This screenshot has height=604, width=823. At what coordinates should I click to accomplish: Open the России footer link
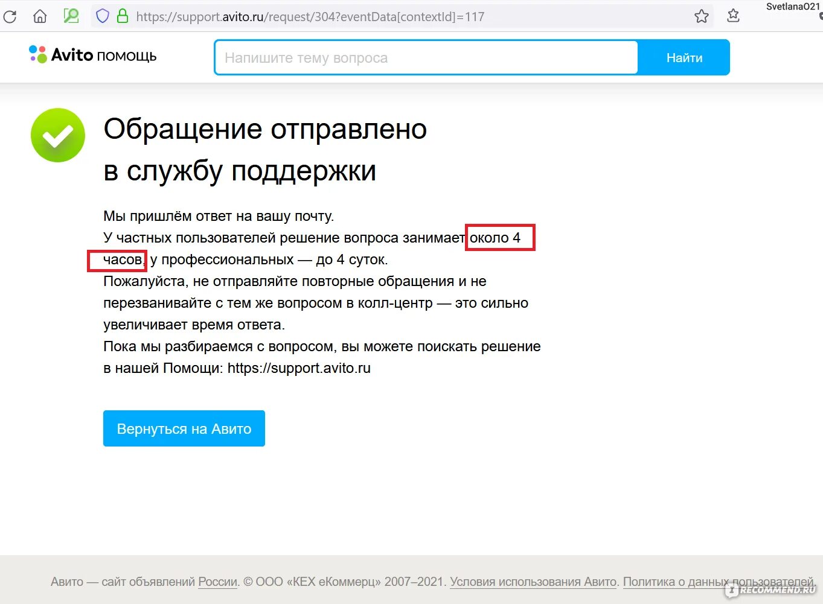click(x=218, y=582)
